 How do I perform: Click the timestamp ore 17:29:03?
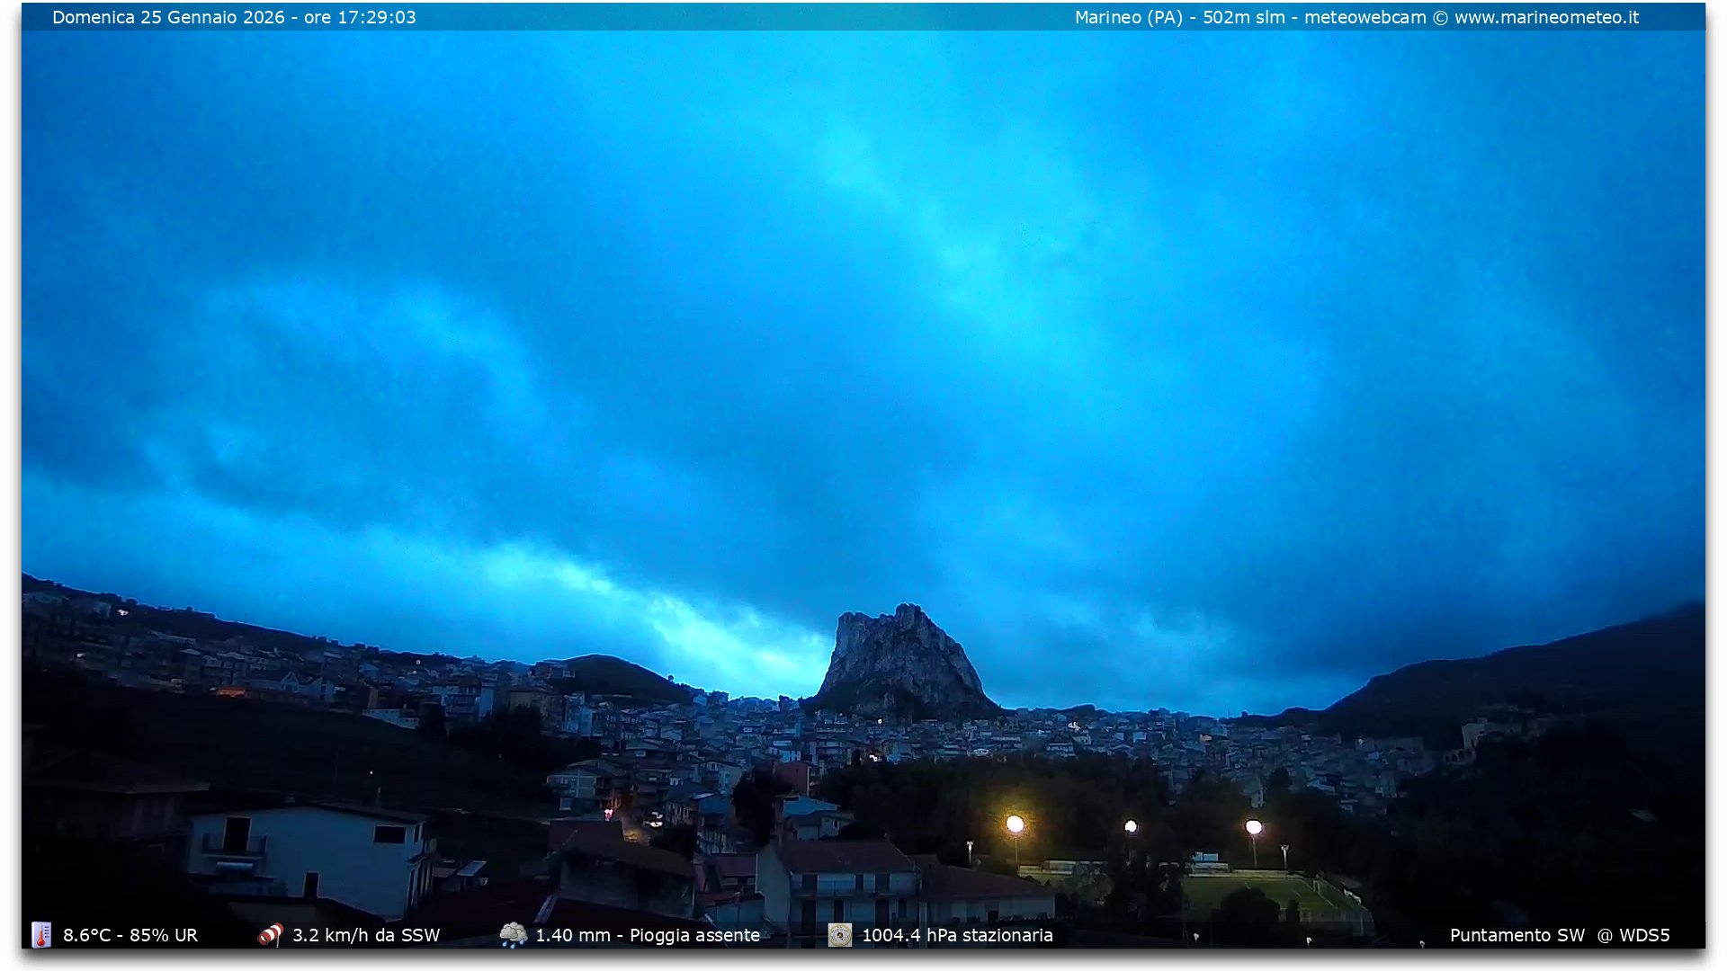click(360, 17)
